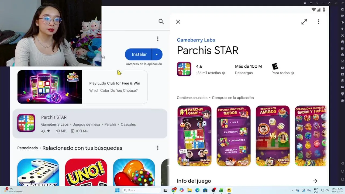Click Más de 100 M downloads text

[248, 66]
